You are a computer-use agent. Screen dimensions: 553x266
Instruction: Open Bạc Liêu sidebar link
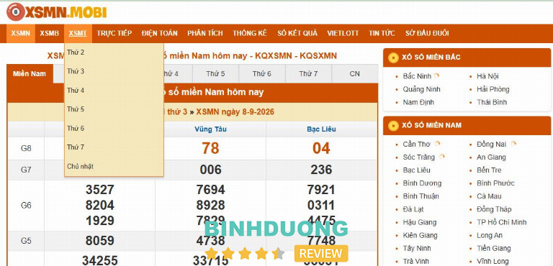point(417,170)
